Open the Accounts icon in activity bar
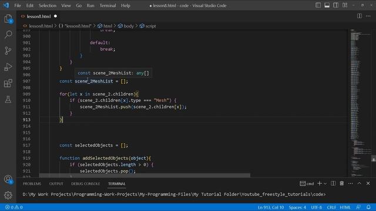Screen dimensions: 376x211 (x=8, y=179)
